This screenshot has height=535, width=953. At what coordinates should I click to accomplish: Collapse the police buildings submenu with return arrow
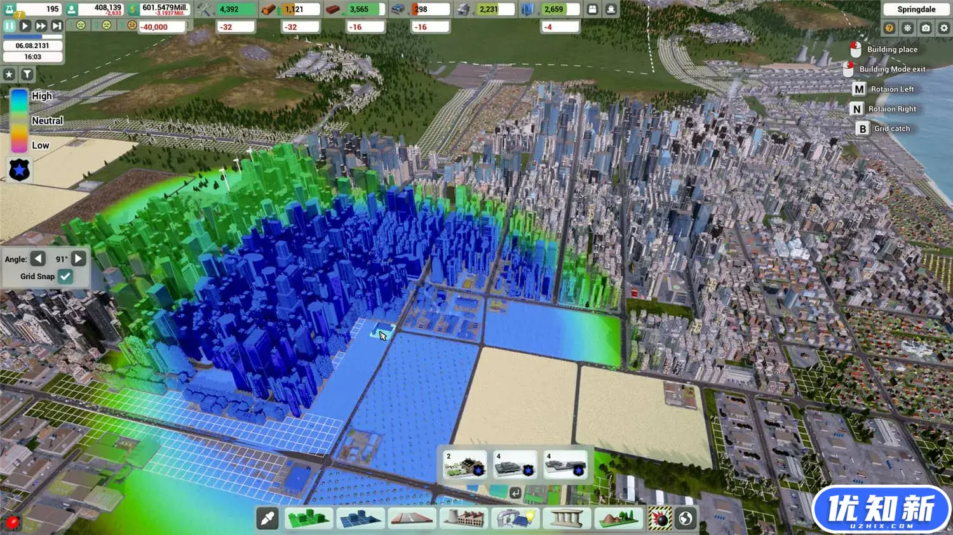(x=515, y=492)
